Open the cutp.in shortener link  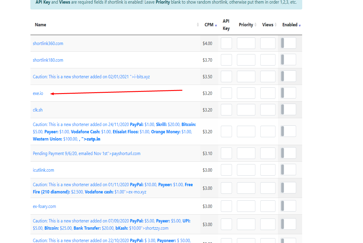coord(114,132)
